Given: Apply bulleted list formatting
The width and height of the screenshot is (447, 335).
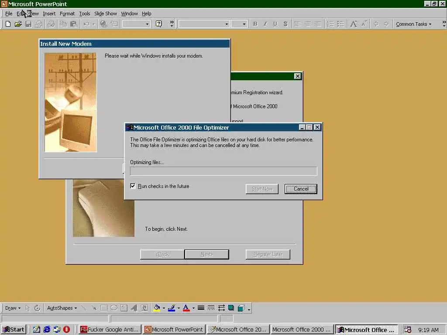Looking at the screenshot, I should (x=340, y=24).
